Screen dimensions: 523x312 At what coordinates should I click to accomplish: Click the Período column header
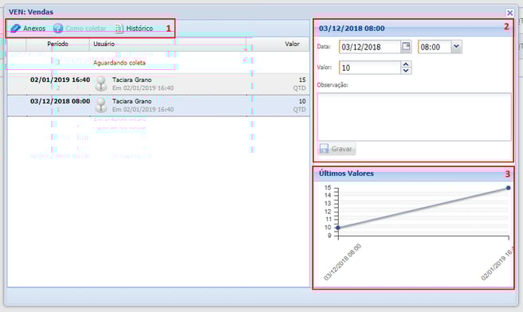point(57,44)
